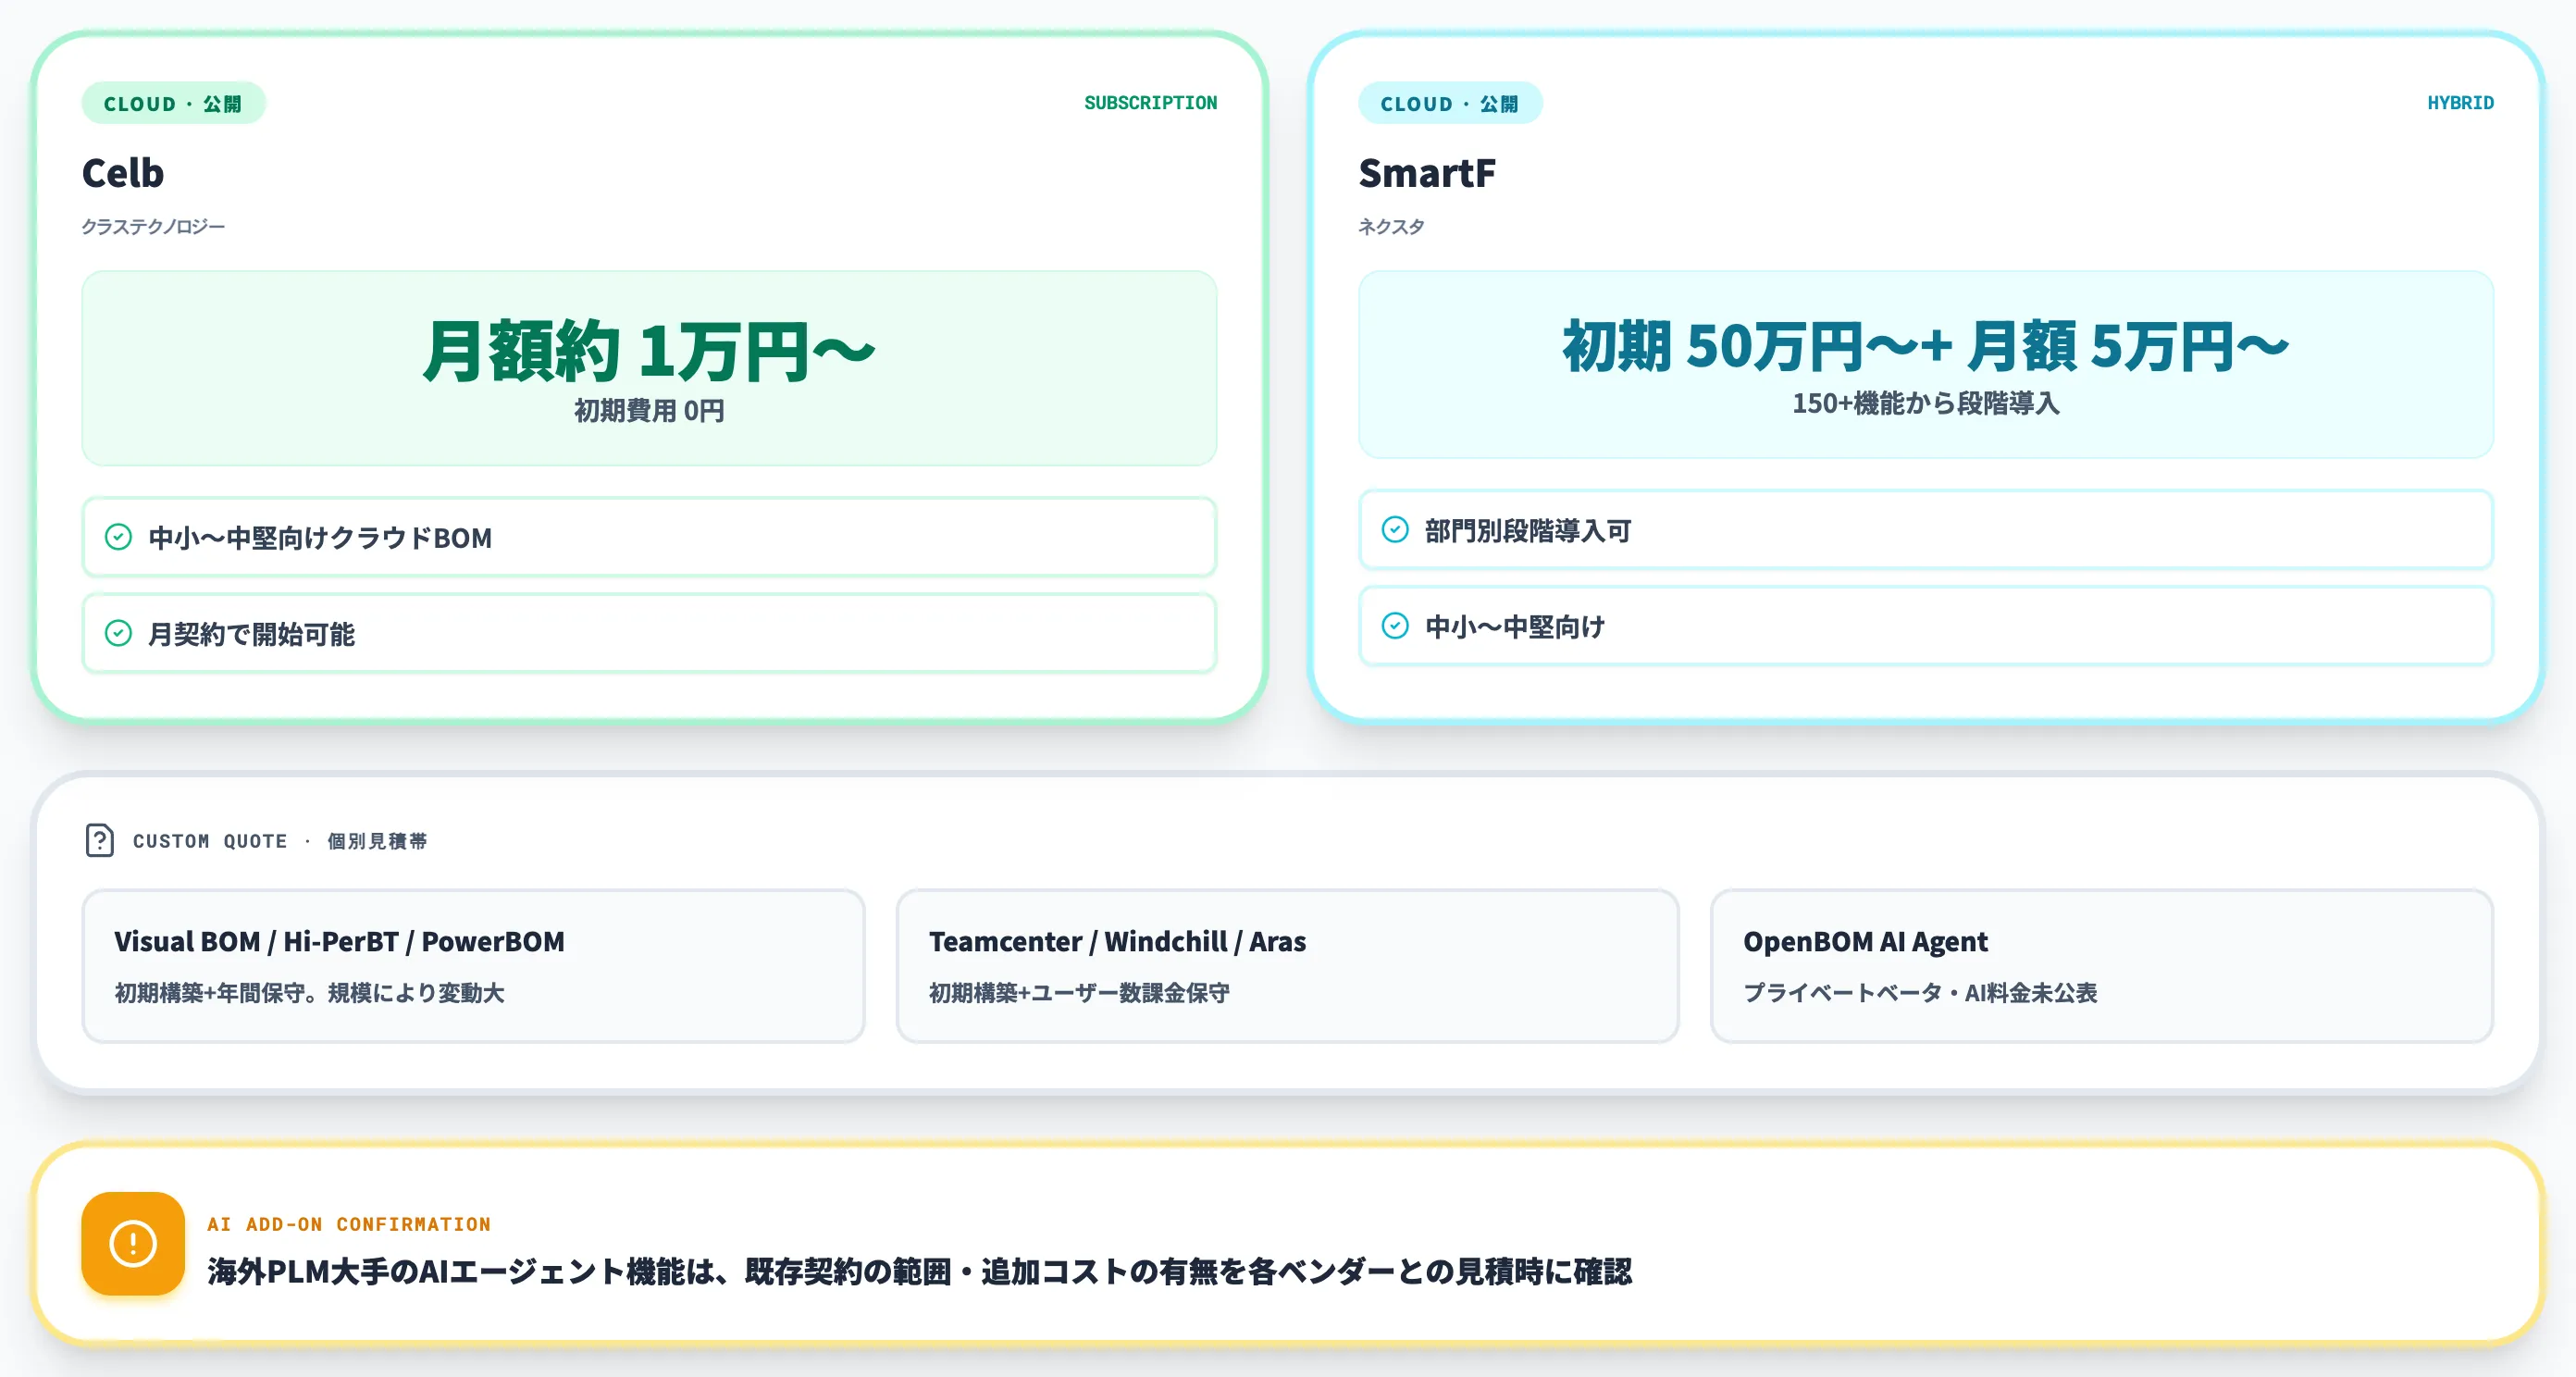Viewport: 2576px width, 1377px height.
Task: Click the check icon beside SmartF's 中小〜中堅向け
Action: 1395,626
